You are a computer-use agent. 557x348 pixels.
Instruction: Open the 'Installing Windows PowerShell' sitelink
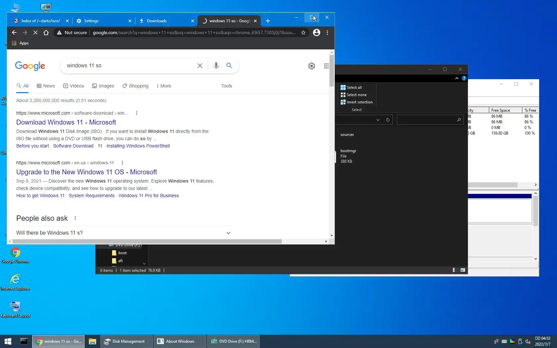pos(138,146)
